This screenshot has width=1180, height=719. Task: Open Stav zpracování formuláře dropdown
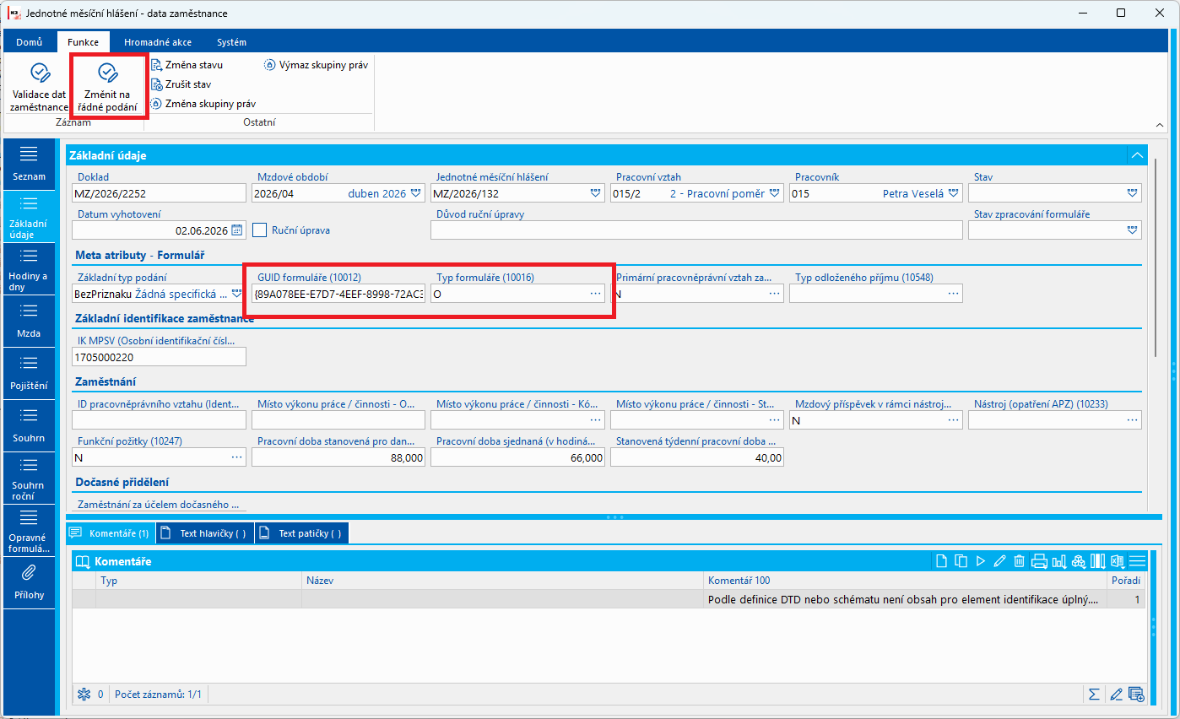point(1132,230)
